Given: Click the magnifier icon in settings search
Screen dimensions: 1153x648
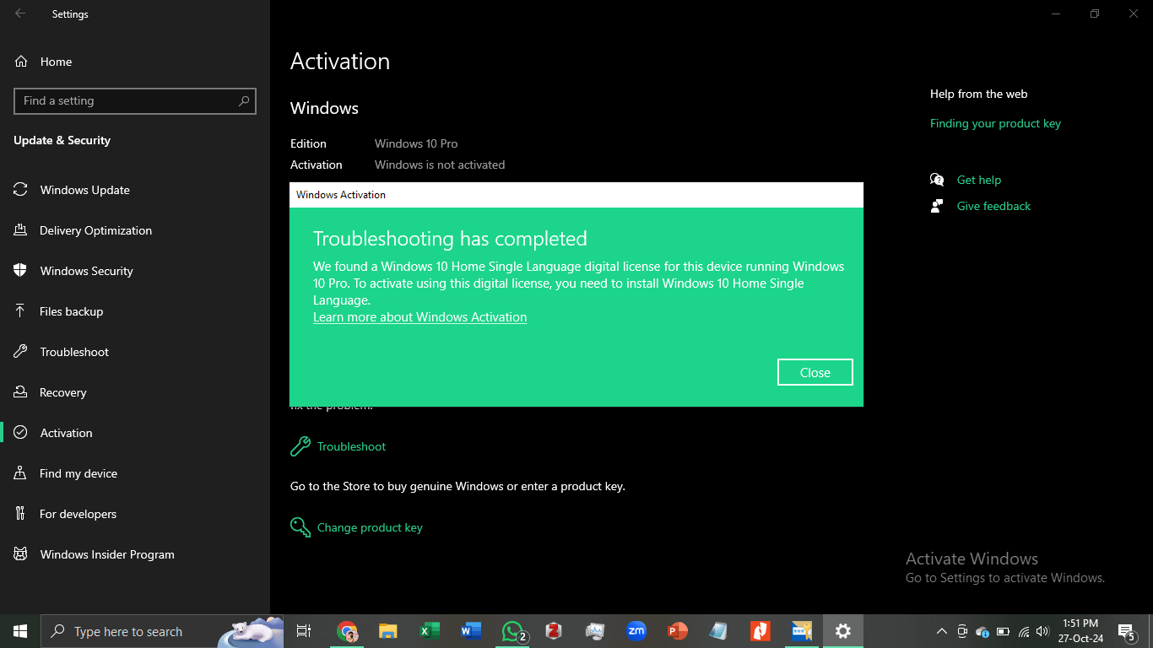Looking at the screenshot, I should pyautogui.click(x=244, y=100).
